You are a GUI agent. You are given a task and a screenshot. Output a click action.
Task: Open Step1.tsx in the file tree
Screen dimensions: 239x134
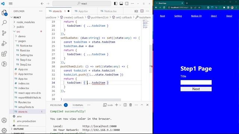pos(25,60)
